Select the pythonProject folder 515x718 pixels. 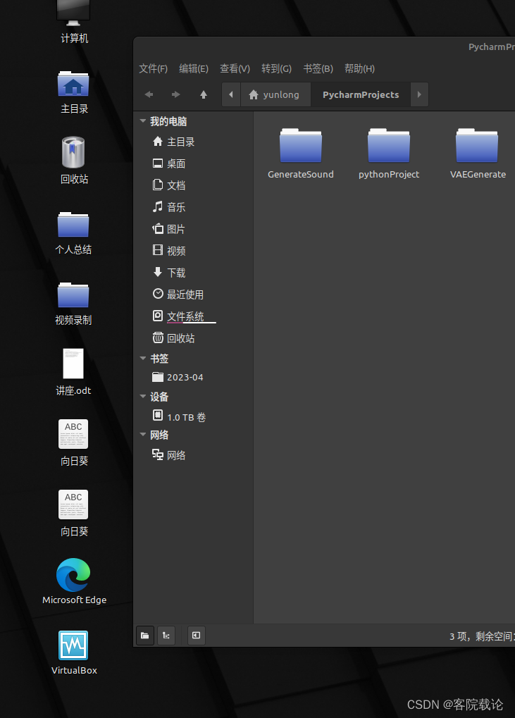pos(389,154)
